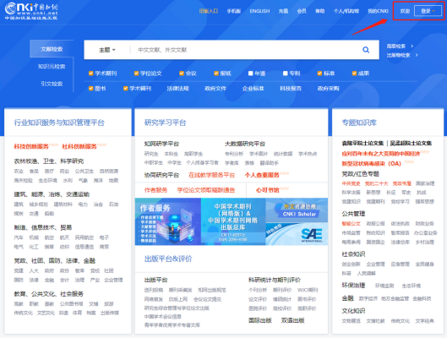447x338 pixels.
Task: Open 科技创新服务 red link
Action: pos(31,146)
